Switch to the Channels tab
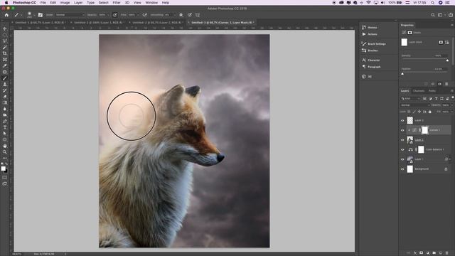The height and width of the screenshot is (256, 455). point(419,91)
